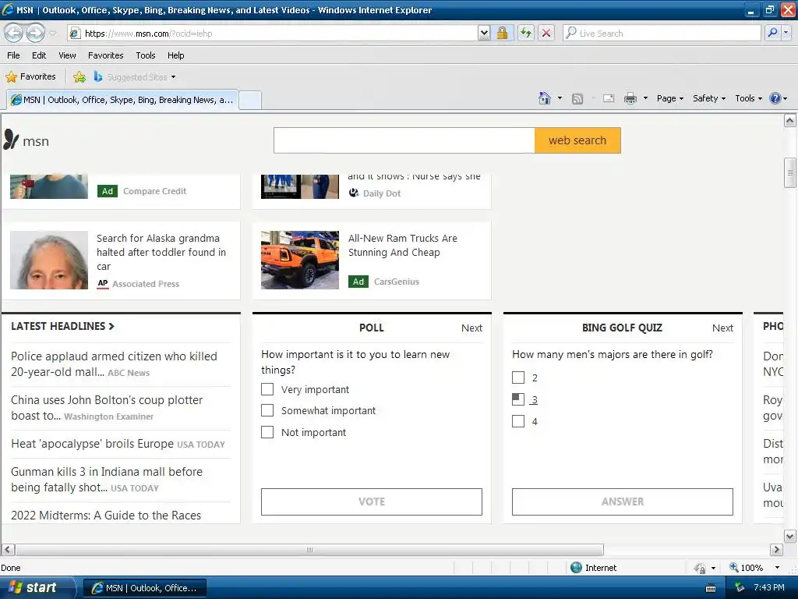Click the AP Associated Press logo
Screen dimensions: 798x599
[103, 284]
